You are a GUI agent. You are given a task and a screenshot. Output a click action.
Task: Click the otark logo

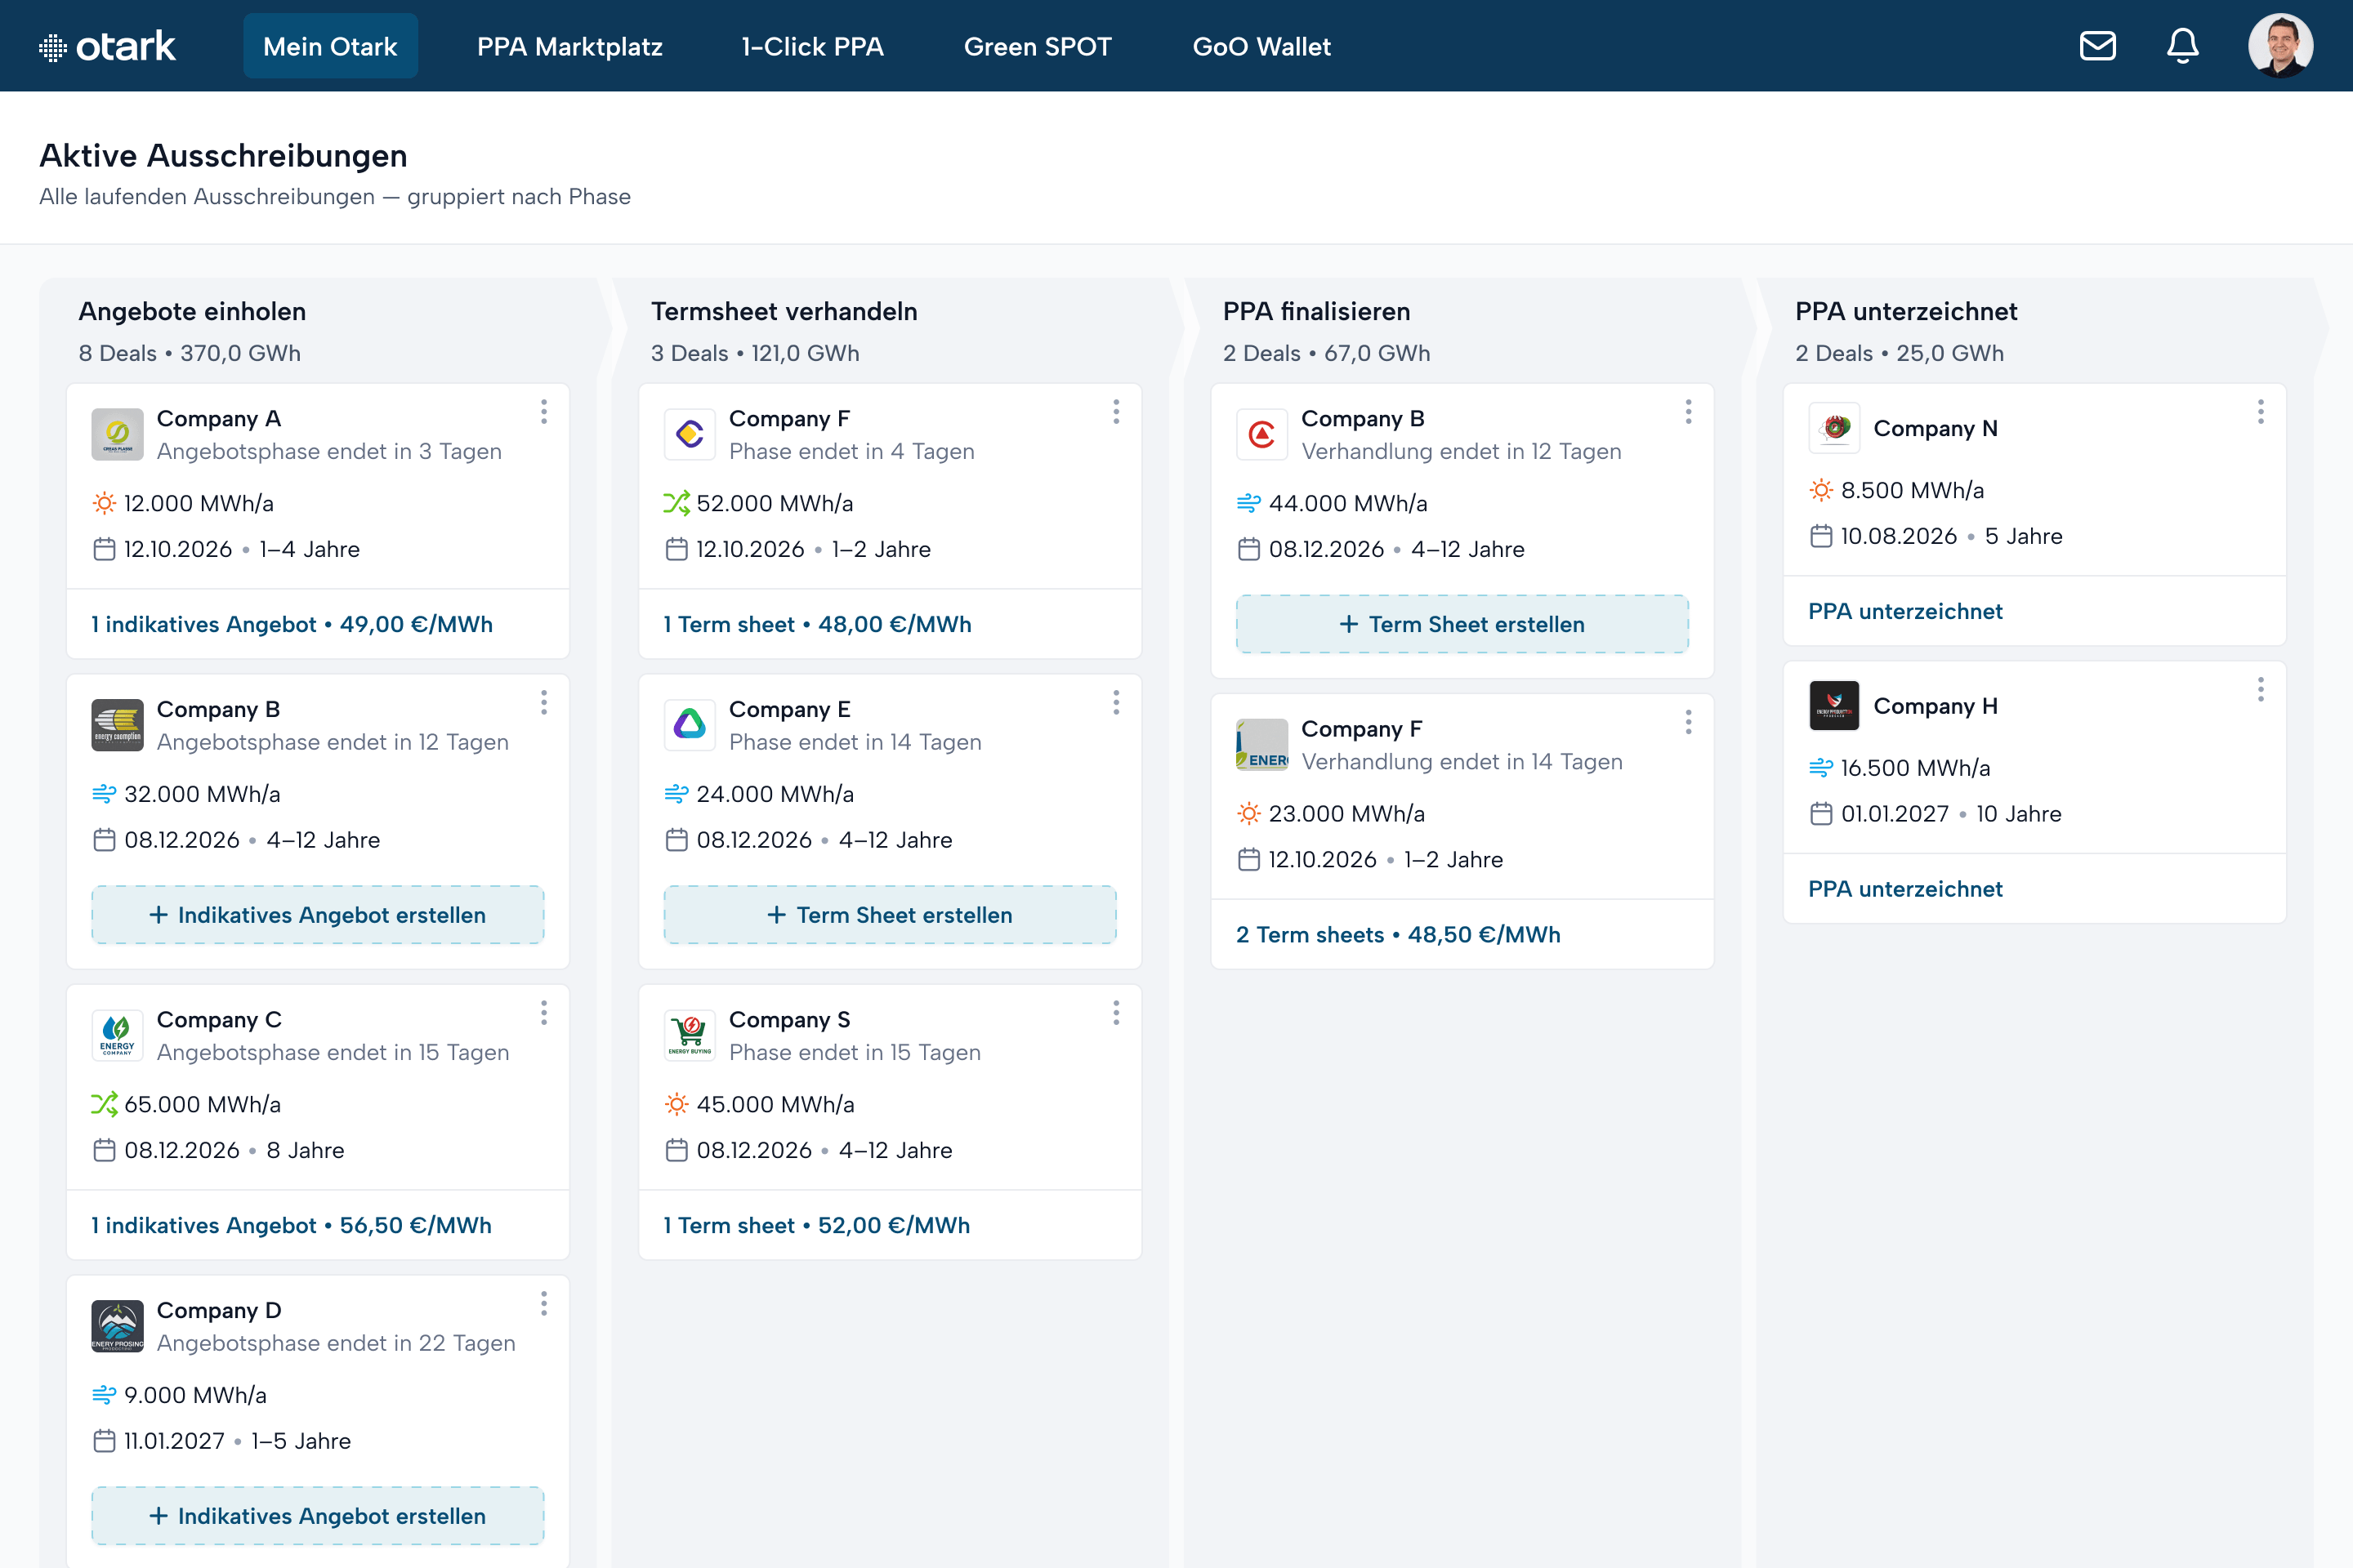point(107,46)
